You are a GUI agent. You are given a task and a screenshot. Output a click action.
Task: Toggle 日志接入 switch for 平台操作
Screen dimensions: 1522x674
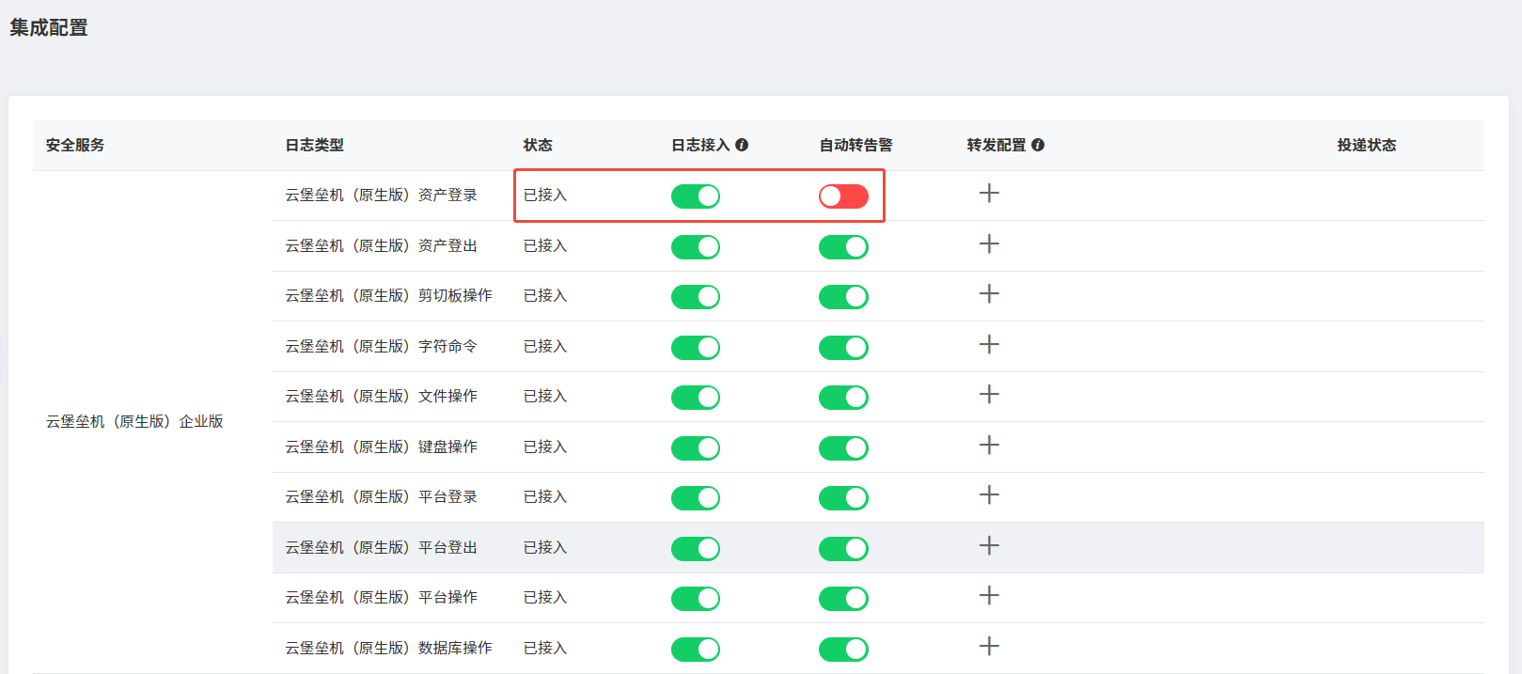click(696, 598)
